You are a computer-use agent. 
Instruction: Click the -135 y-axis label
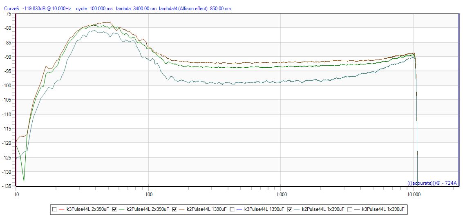click(6, 186)
